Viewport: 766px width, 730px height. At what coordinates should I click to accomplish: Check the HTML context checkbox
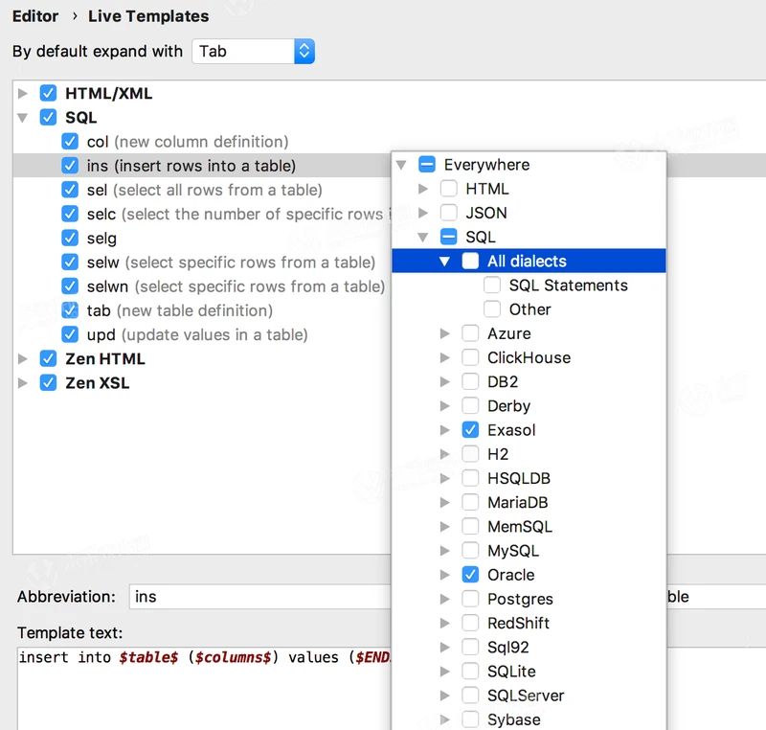(449, 189)
